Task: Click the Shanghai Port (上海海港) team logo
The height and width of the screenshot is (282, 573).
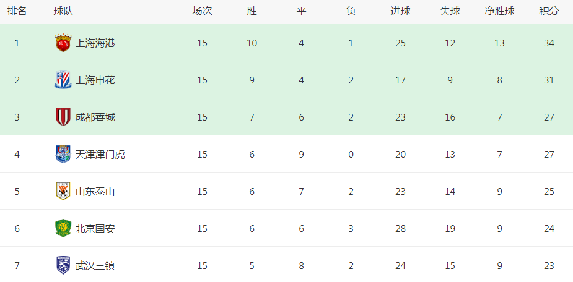Action: click(63, 43)
